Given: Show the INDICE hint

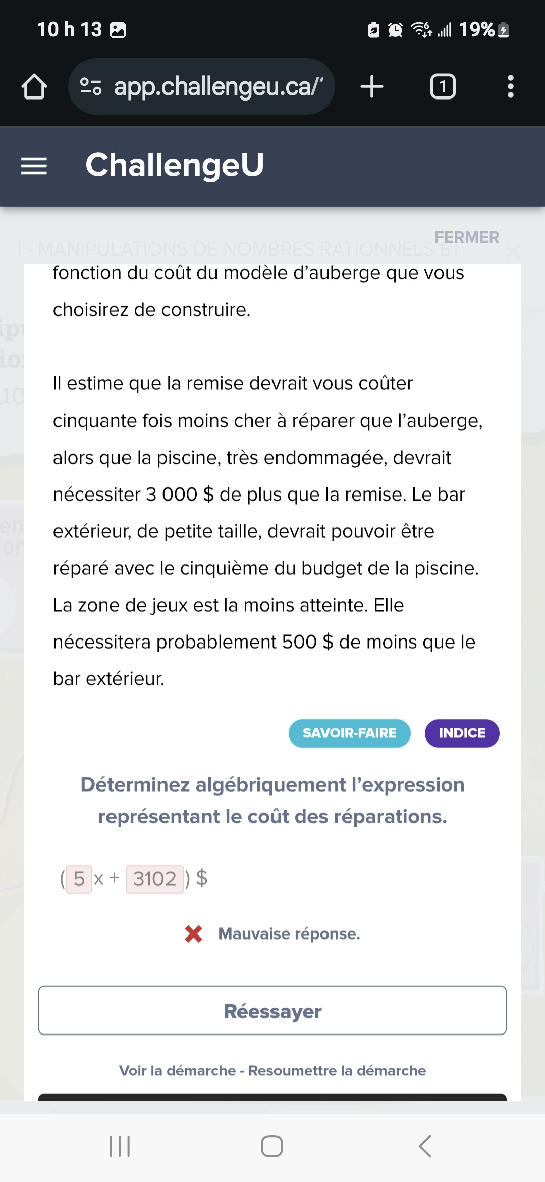Looking at the screenshot, I should pyautogui.click(x=462, y=733).
